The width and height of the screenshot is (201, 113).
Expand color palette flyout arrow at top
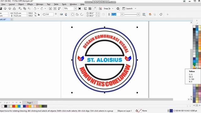tap(197, 20)
